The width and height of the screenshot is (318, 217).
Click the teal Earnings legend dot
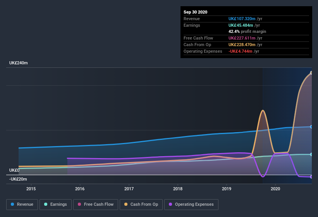click(46, 204)
